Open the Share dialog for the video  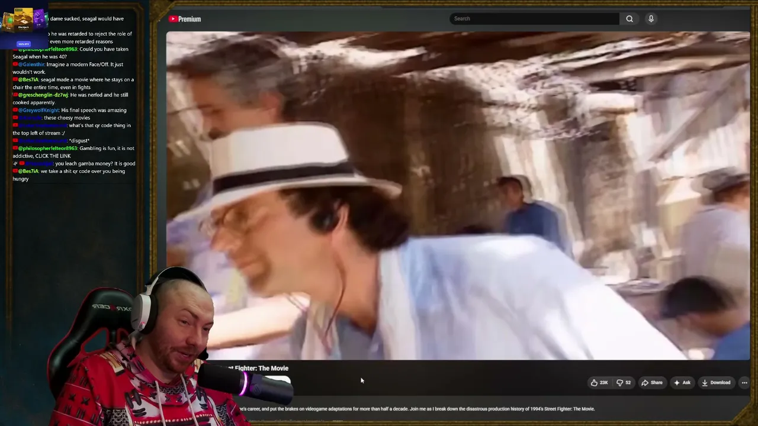coord(652,382)
